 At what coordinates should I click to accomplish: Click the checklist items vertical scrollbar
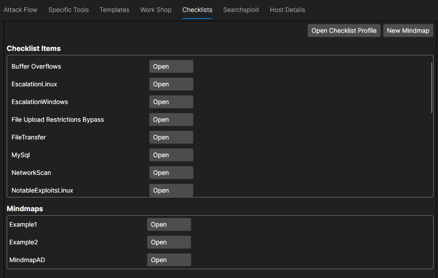tap(431, 88)
